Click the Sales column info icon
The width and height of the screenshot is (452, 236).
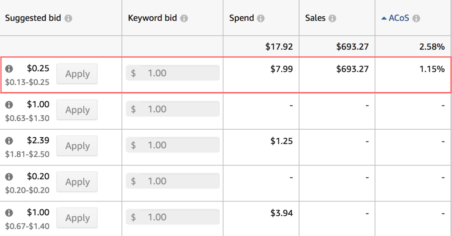pyautogui.click(x=332, y=18)
